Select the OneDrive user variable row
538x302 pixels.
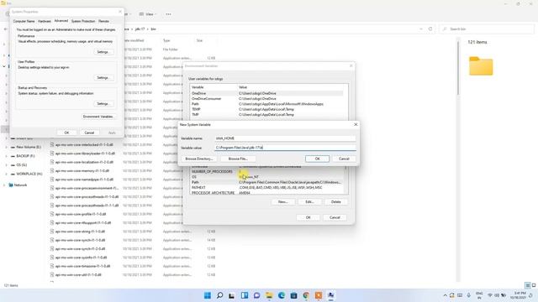pos(267,93)
